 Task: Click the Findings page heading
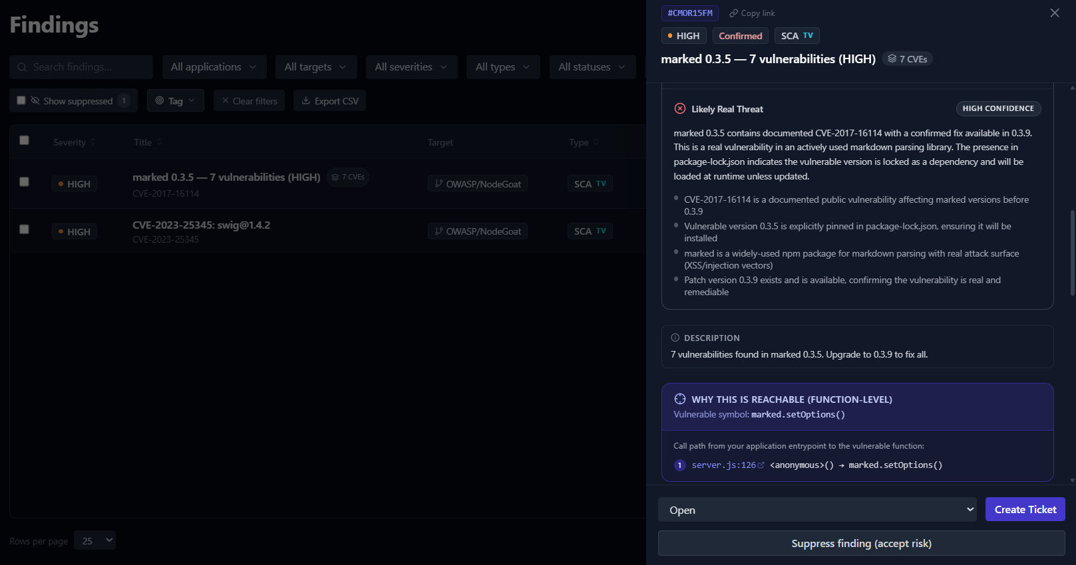(x=54, y=25)
